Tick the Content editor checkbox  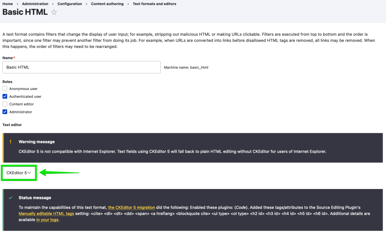5,104
